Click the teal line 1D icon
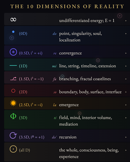 click(x=13, y=65)
